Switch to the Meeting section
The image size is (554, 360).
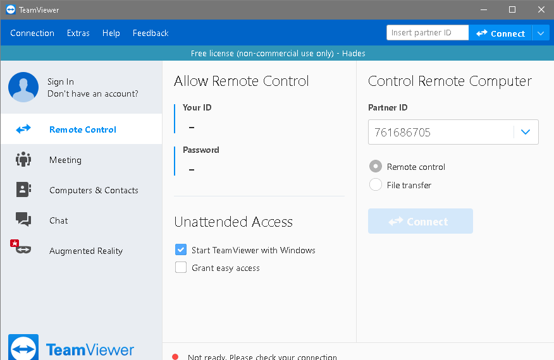82,160
